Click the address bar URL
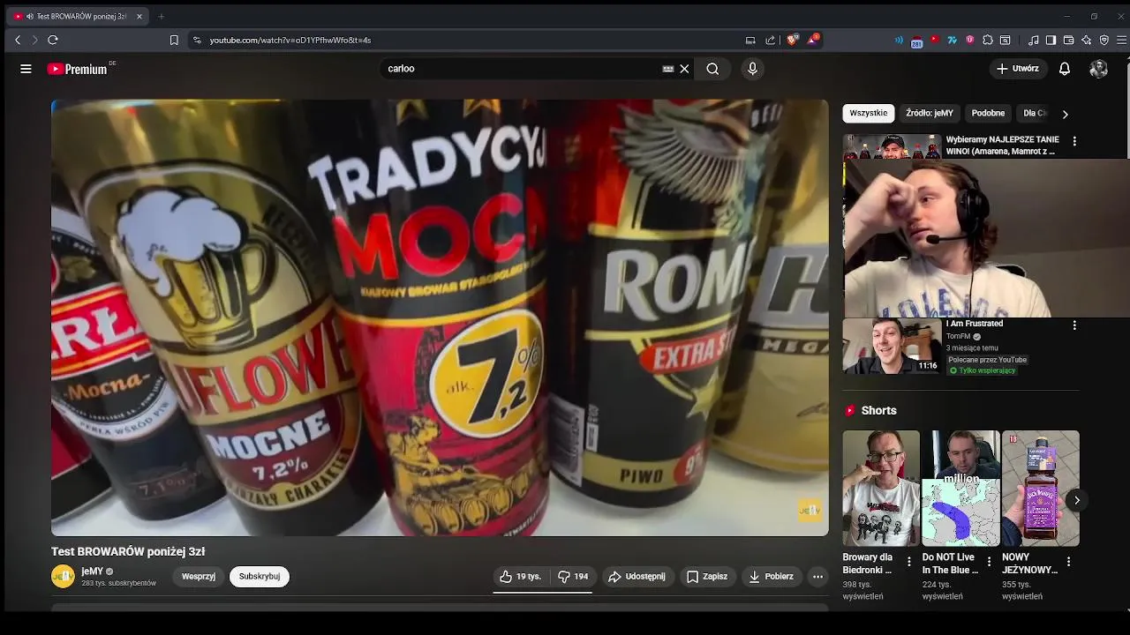The image size is (1130, 635). (x=290, y=40)
